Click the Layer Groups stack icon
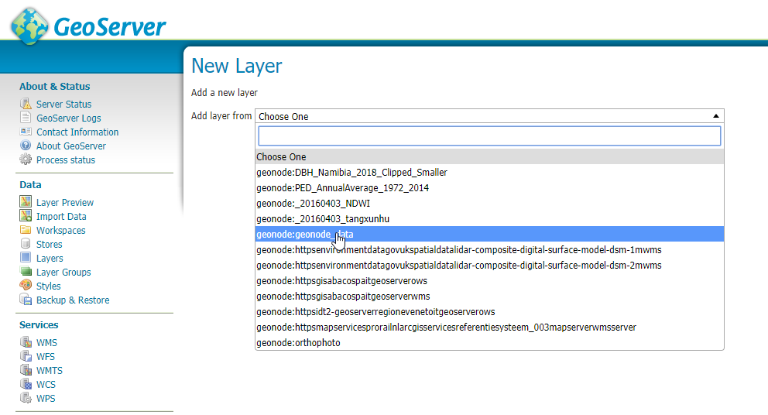 tap(26, 271)
